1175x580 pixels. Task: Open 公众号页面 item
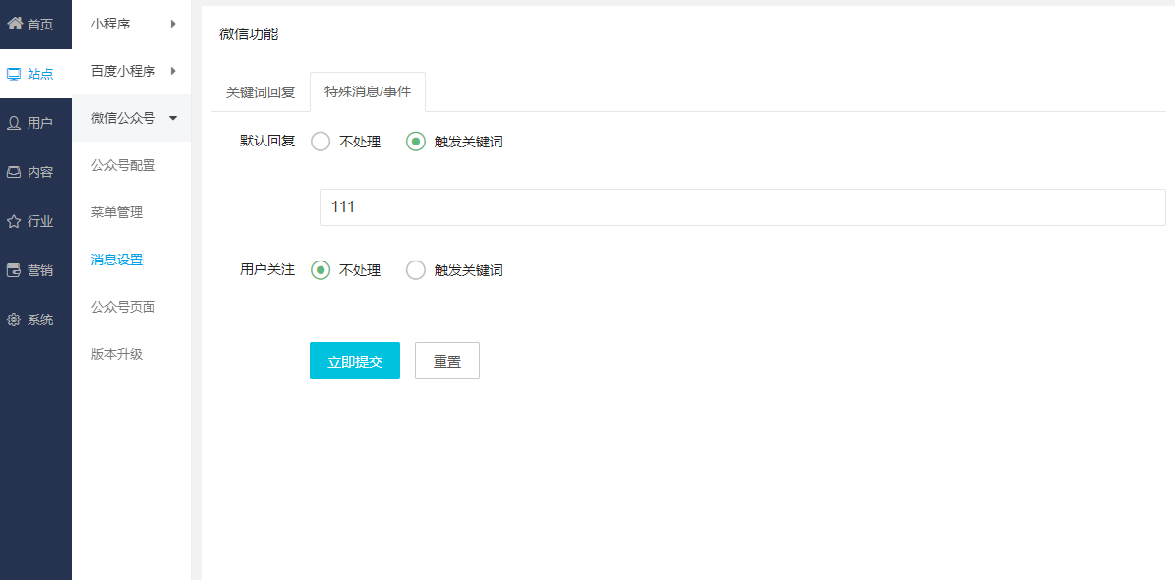(x=124, y=308)
